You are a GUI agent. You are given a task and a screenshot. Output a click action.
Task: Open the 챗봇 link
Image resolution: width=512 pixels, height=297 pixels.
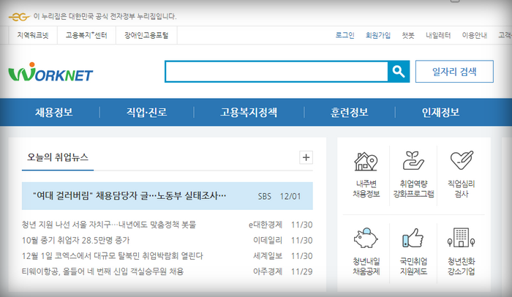coord(408,35)
